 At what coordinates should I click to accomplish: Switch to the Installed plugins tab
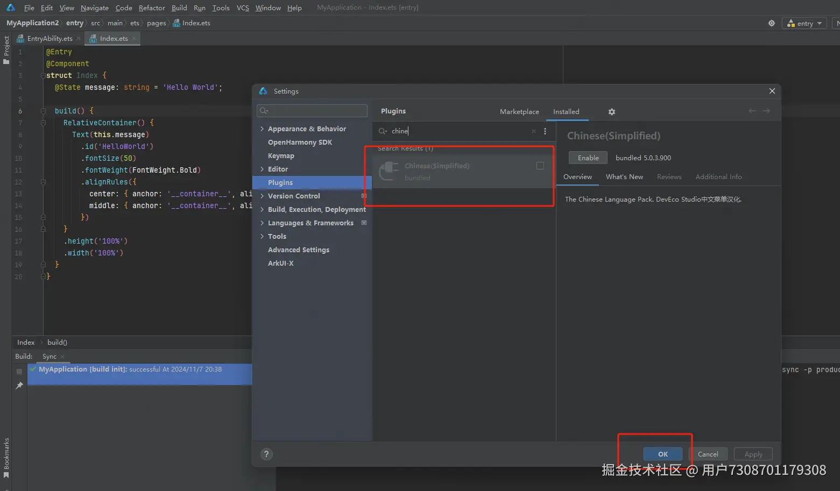566,111
